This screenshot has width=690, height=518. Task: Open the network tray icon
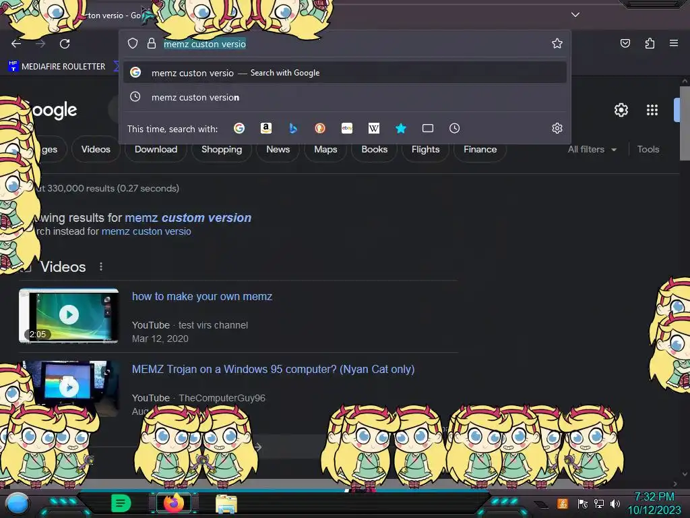coord(599,503)
